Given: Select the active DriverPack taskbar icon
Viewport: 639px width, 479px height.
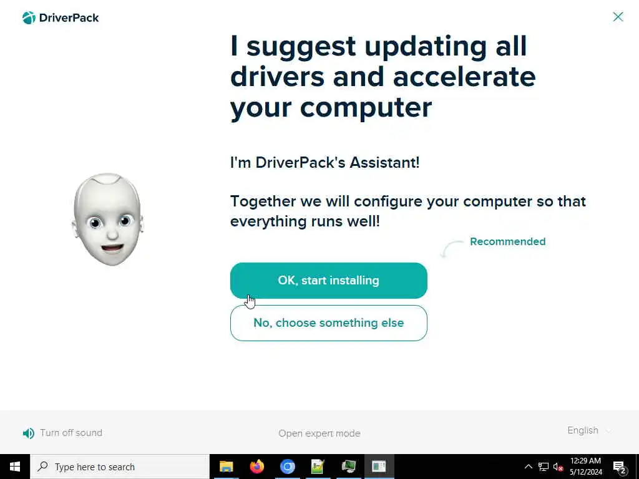Looking at the screenshot, I should click(x=379, y=467).
